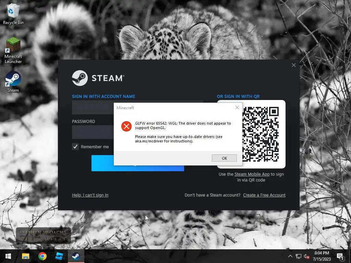351x263 pixels.
Task: Click the Create a Free Account link
Action: (264, 195)
